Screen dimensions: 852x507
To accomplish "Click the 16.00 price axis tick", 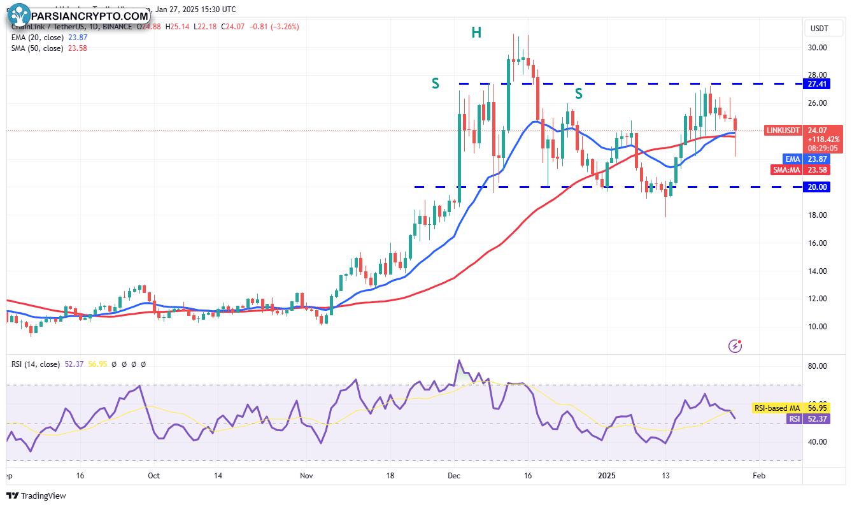I will (818, 243).
